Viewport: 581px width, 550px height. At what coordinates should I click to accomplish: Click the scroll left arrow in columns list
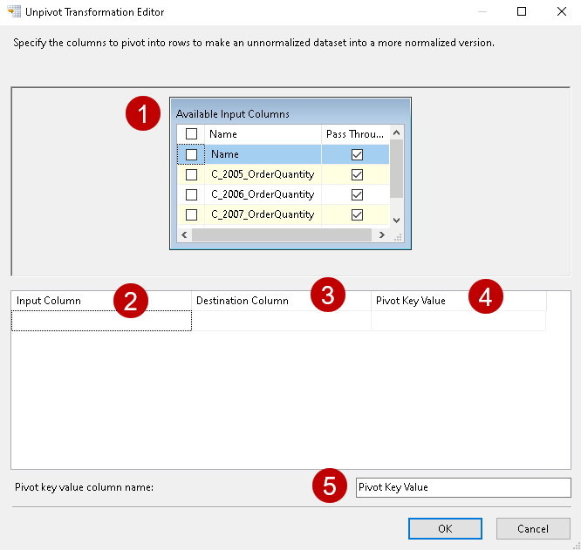184,234
